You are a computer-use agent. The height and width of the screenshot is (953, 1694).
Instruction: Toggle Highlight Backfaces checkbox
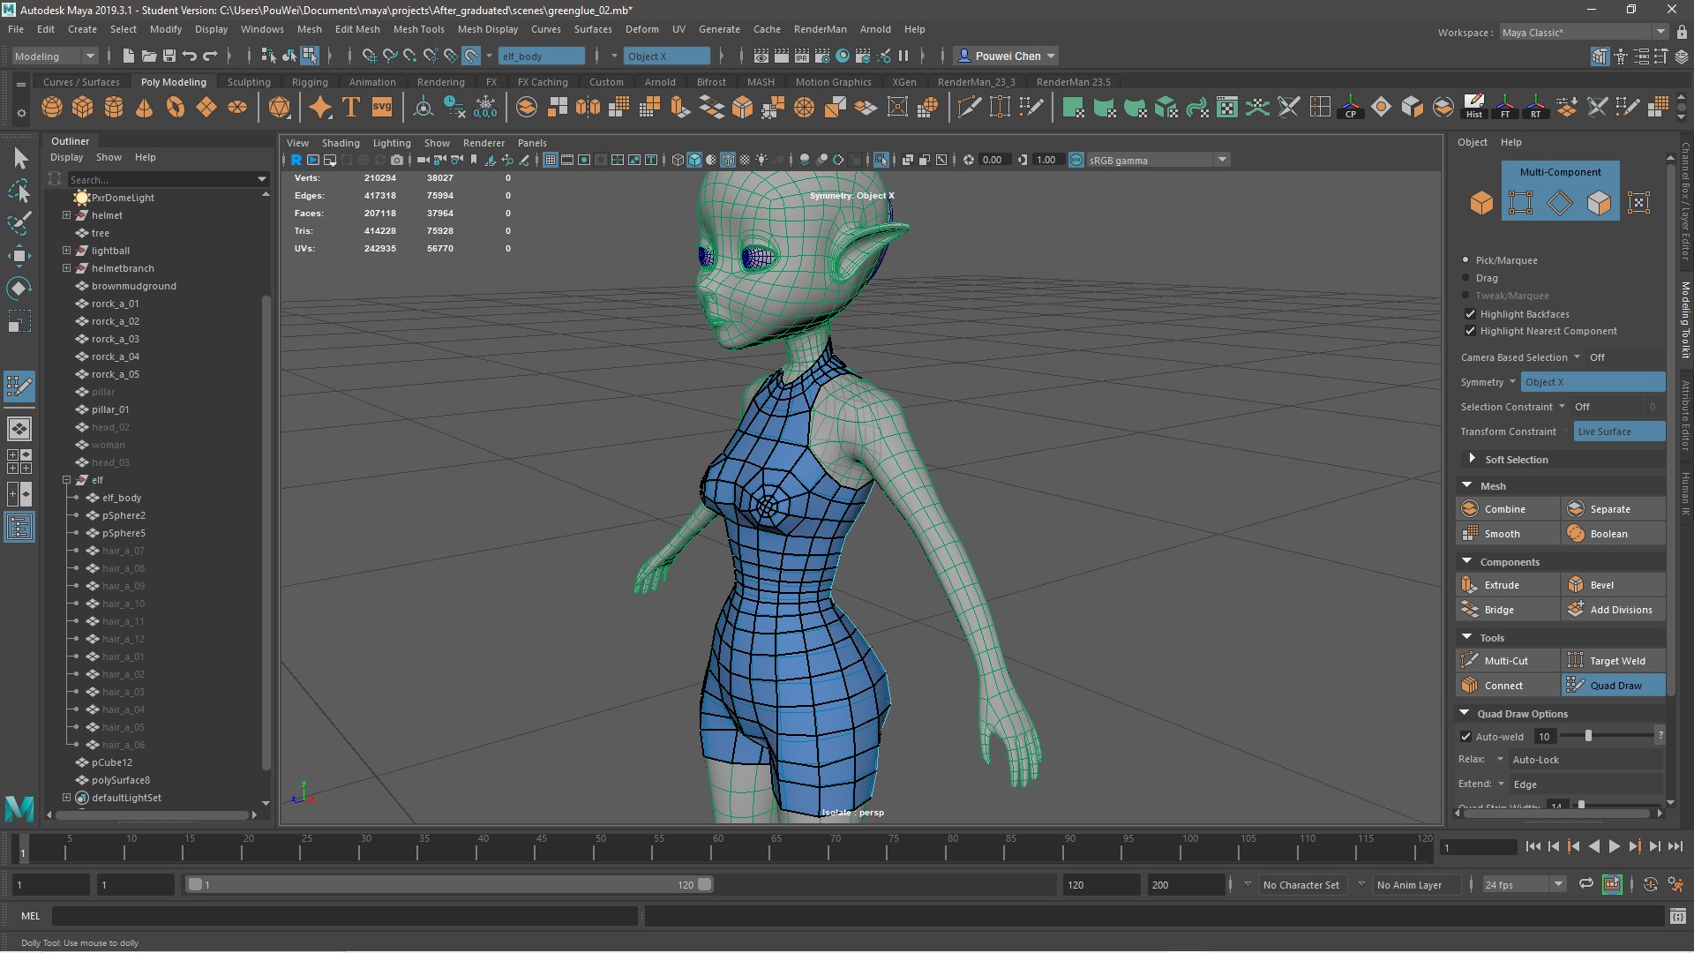click(1470, 314)
